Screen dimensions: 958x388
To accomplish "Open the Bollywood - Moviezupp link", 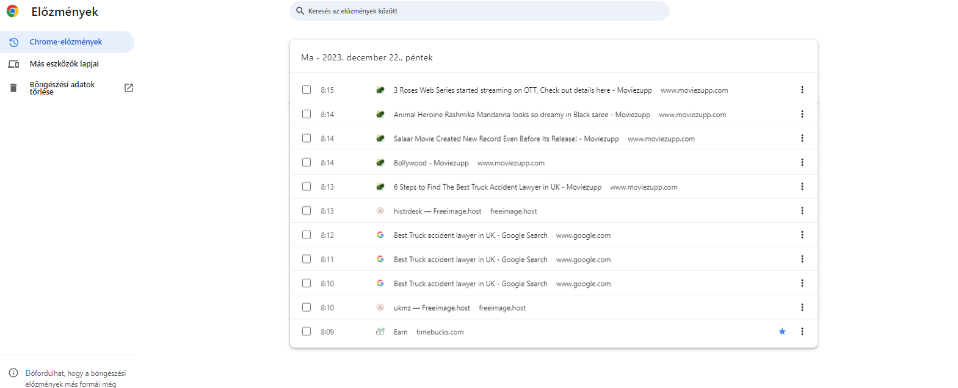I will pyautogui.click(x=431, y=163).
